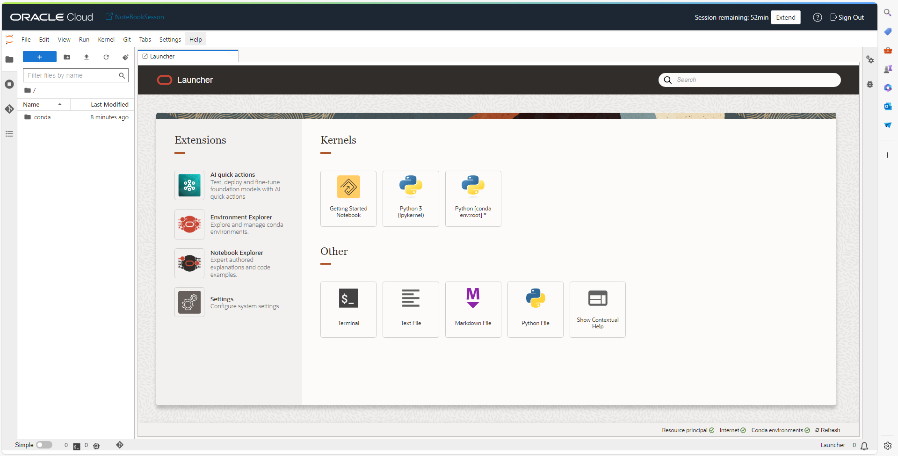Click Refresh in launcher footer
This screenshot has width=898, height=456.
(x=827, y=430)
